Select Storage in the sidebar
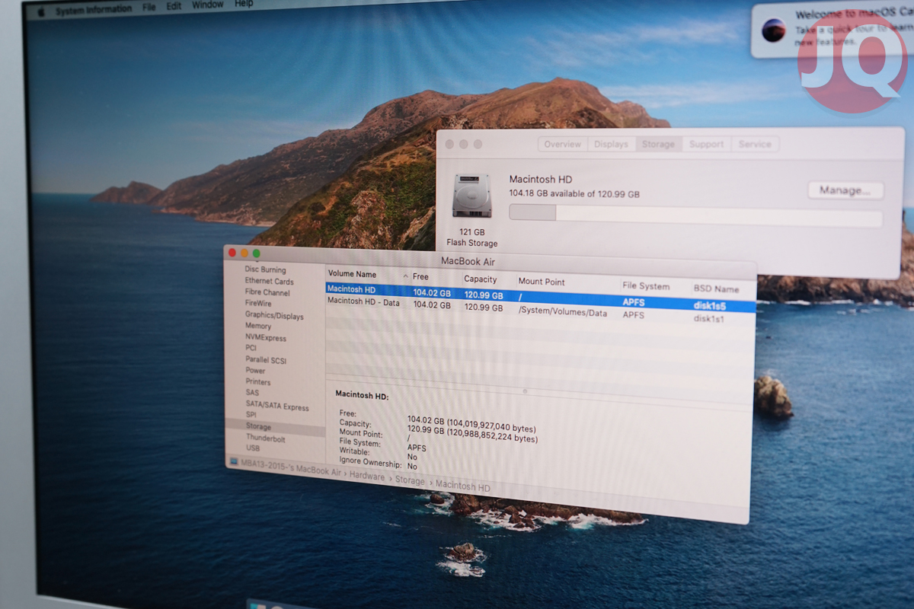This screenshot has width=914, height=609. tap(258, 427)
